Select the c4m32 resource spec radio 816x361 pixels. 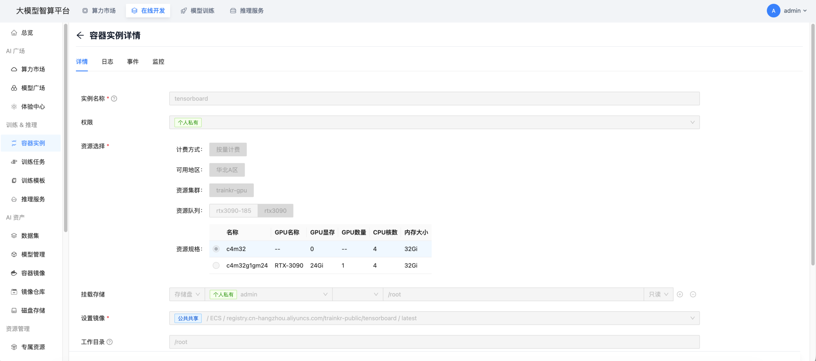pyautogui.click(x=216, y=249)
